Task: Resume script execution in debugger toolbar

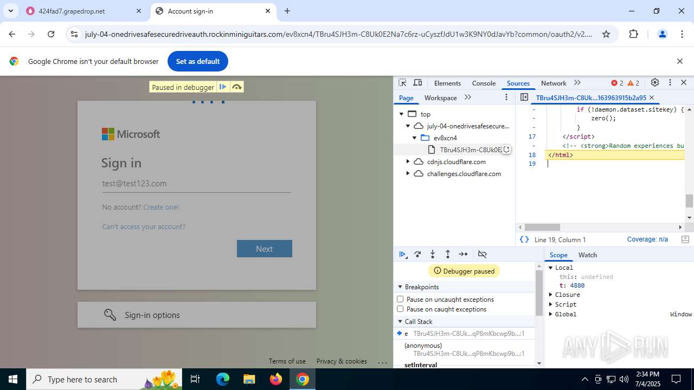Action: [403, 254]
